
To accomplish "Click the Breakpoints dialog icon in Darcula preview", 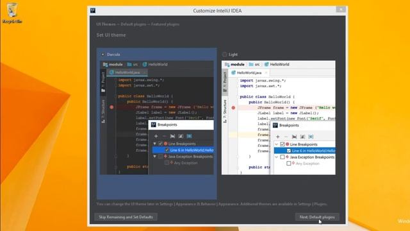I will click(x=154, y=124).
